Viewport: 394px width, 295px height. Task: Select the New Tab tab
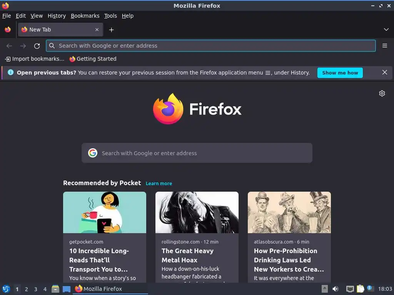pos(60,30)
